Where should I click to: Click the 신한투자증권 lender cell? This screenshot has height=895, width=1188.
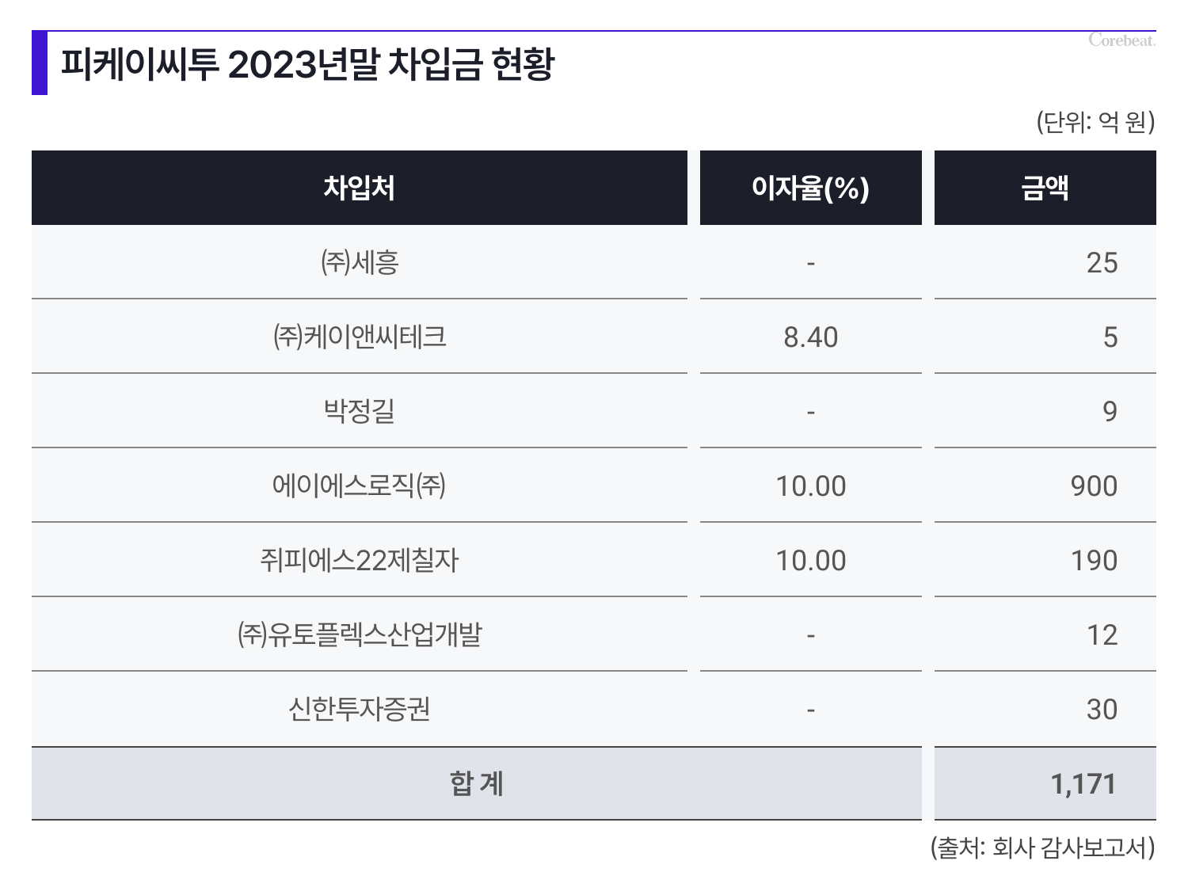click(360, 709)
